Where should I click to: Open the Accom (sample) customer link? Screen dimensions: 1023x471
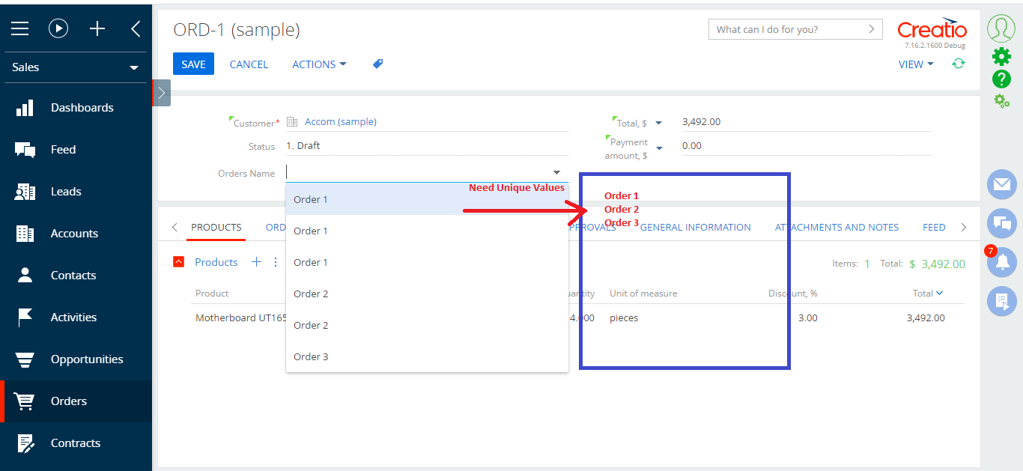[x=341, y=122]
